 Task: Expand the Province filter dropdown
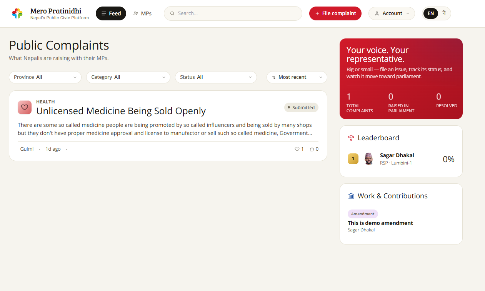click(x=45, y=77)
